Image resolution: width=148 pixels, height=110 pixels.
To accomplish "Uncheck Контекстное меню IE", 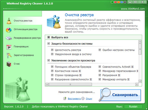I will point(52,71).
